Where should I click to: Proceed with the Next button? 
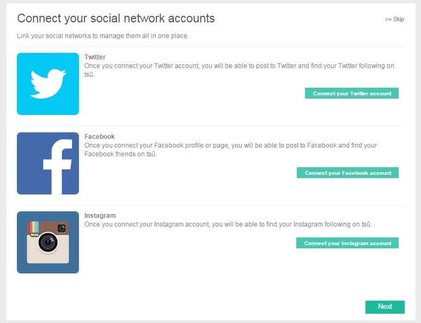pyautogui.click(x=385, y=307)
